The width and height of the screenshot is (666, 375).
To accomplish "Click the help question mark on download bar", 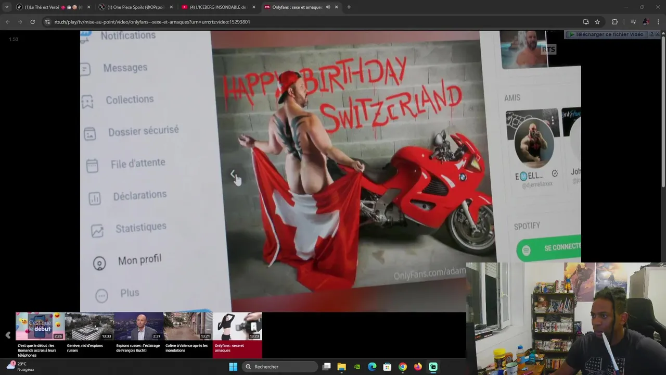I will coord(651,34).
